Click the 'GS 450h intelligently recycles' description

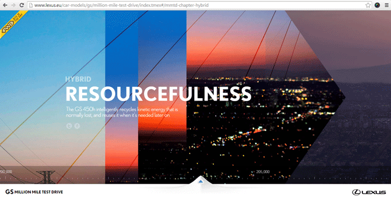[x=122, y=112]
